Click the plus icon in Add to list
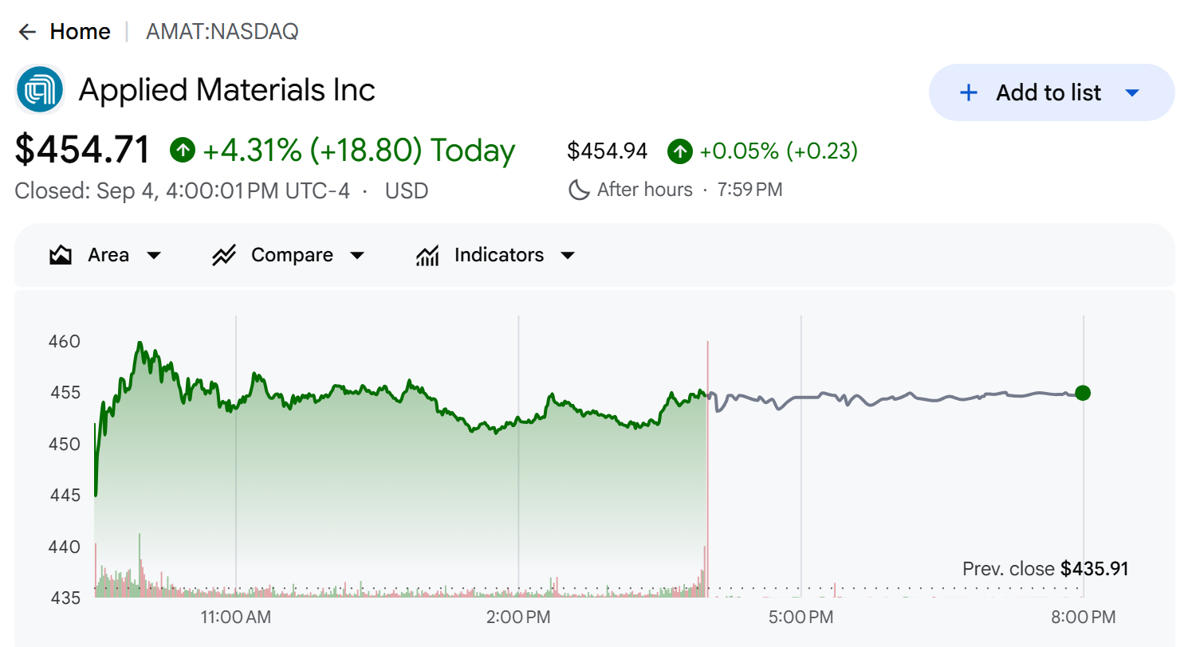Image resolution: width=1196 pixels, height=647 pixels. point(968,92)
